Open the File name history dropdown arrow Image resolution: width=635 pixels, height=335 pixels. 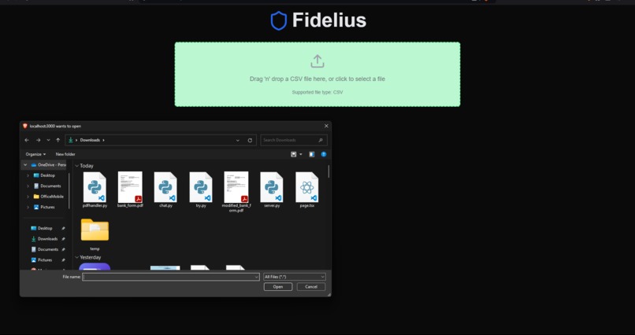(256, 277)
